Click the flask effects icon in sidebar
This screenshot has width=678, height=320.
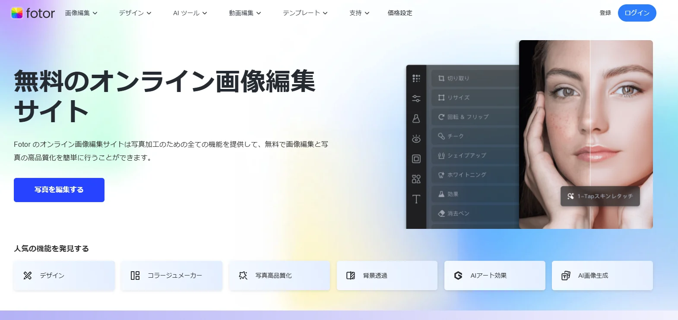tap(416, 118)
